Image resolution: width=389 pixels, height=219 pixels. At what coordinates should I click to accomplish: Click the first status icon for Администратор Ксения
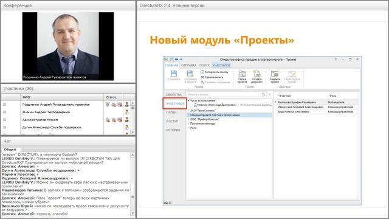pos(108,120)
